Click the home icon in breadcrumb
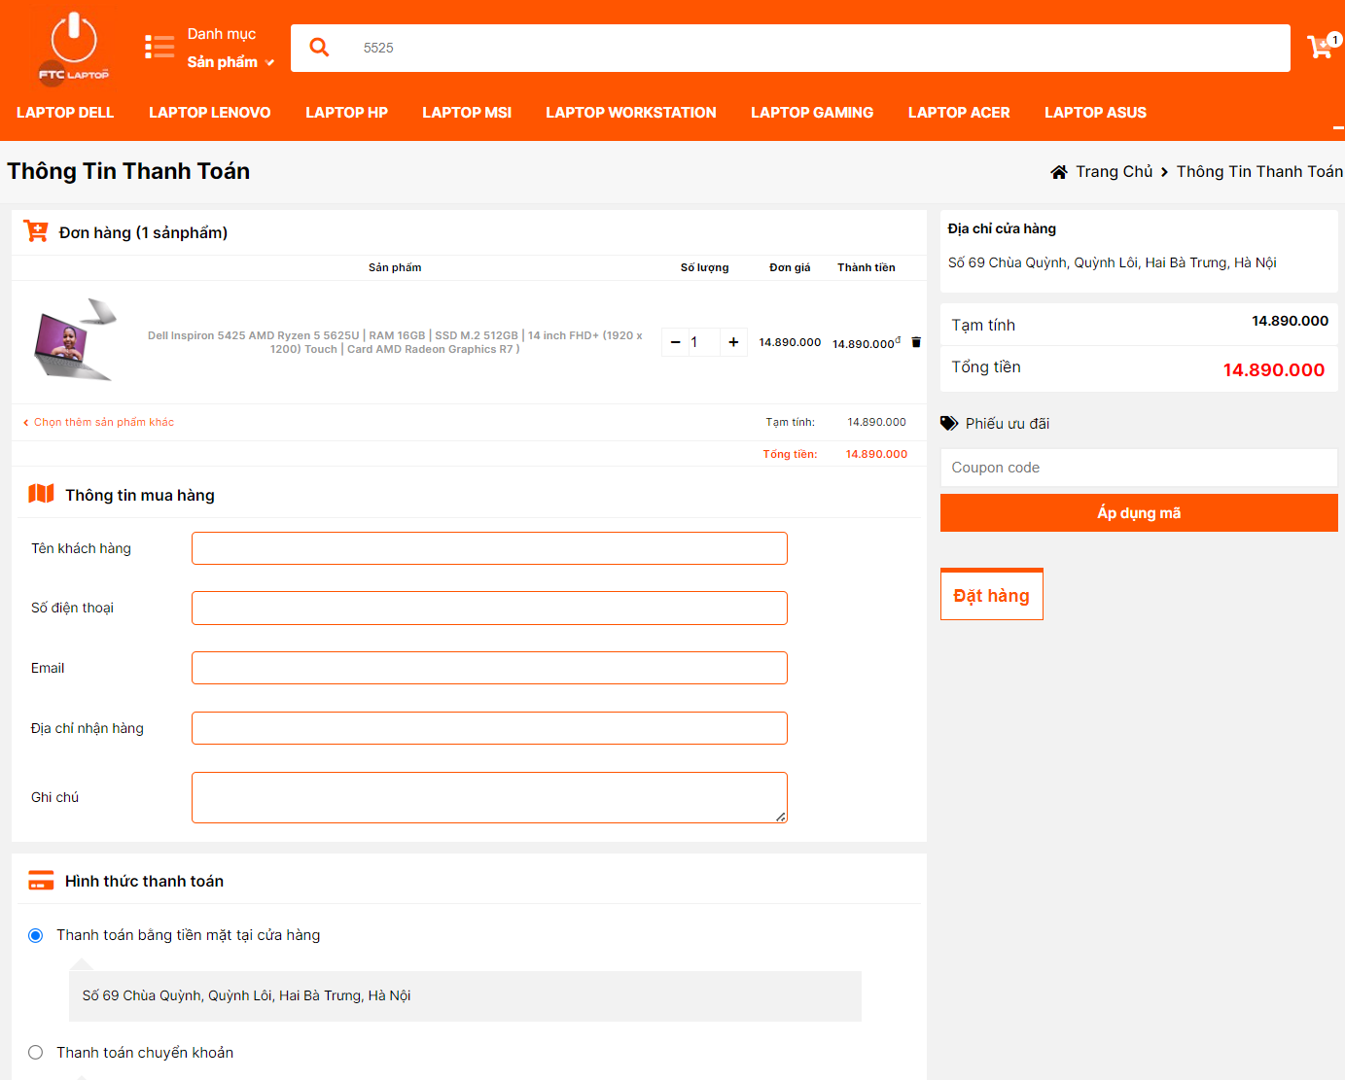 point(1059,172)
